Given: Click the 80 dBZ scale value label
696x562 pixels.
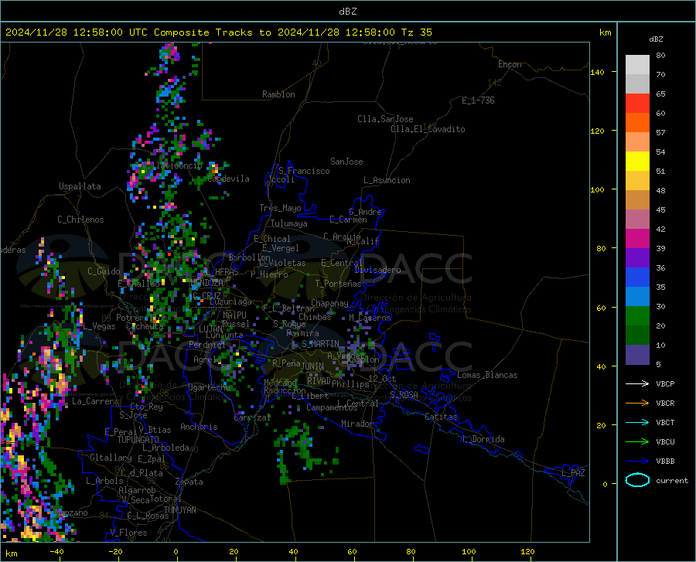Looking at the screenshot, I should [x=660, y=56].
